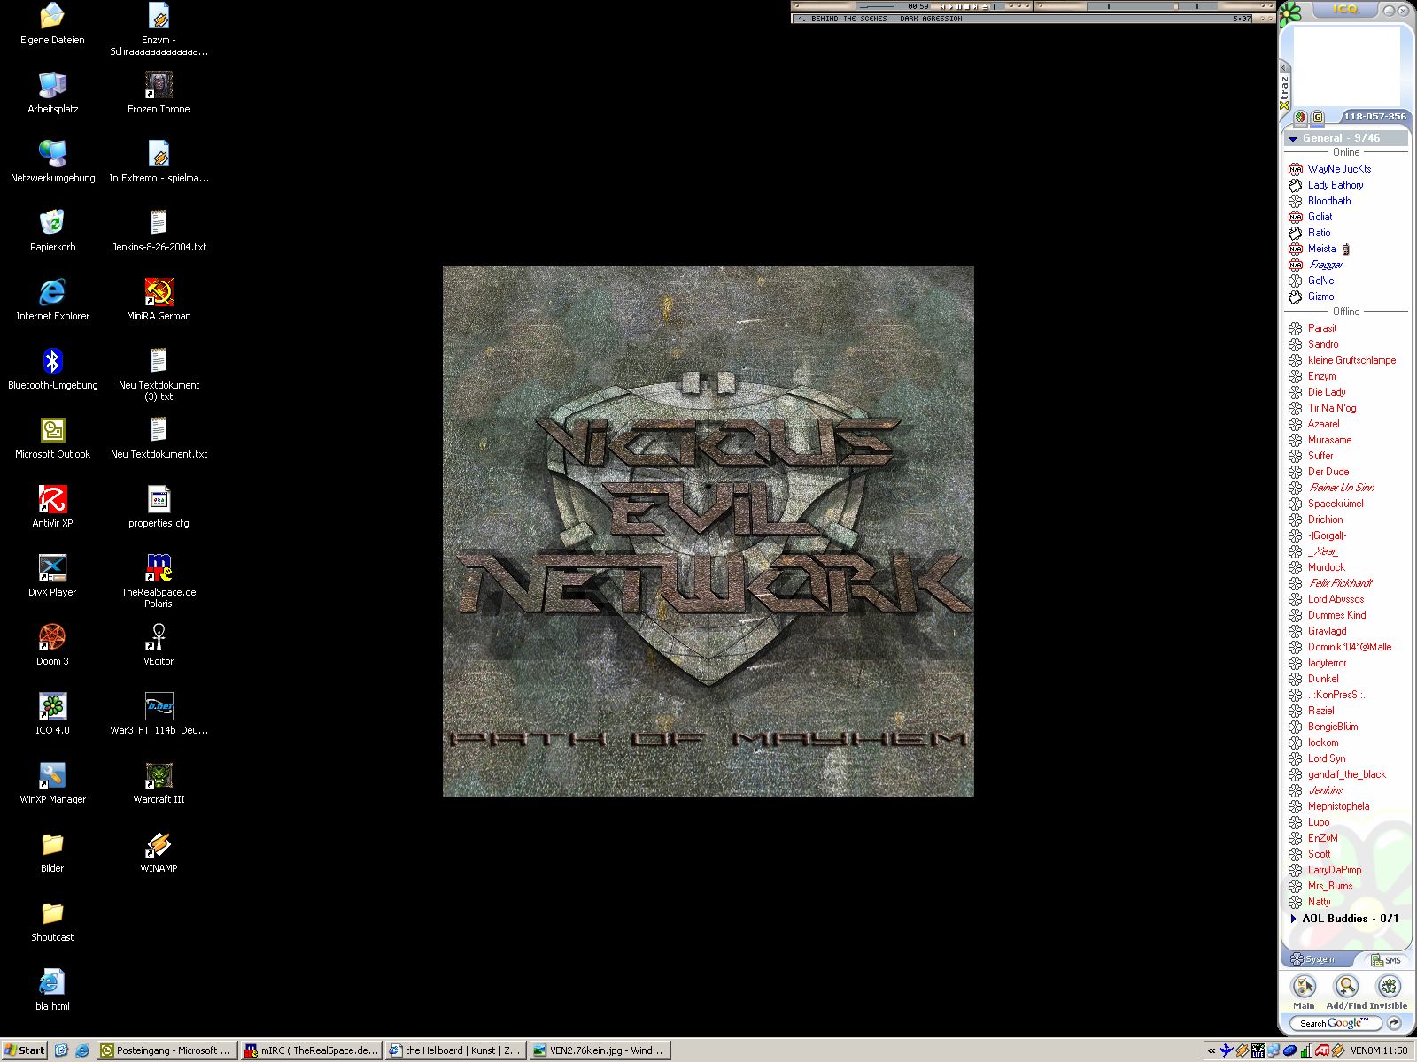Screen dimensions: 1417x1062
Task: Click the ATI tray icon
Action: [x=1323, y=1050]
